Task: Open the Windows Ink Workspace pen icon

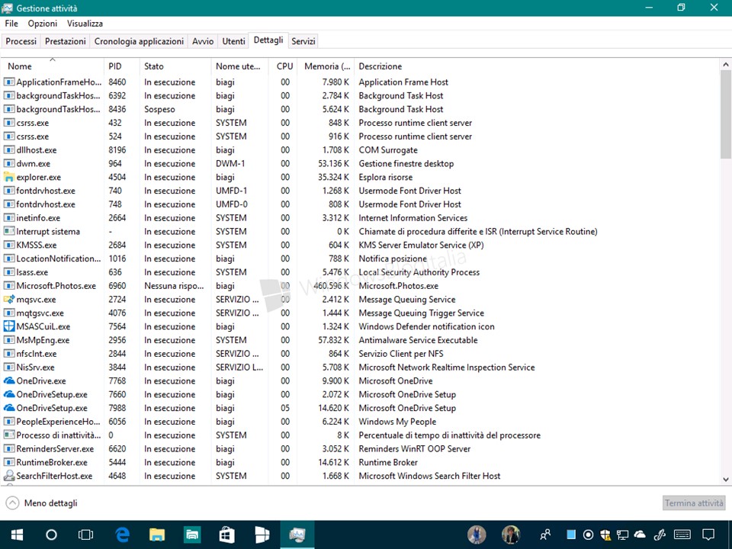Action: click(660, 535)
